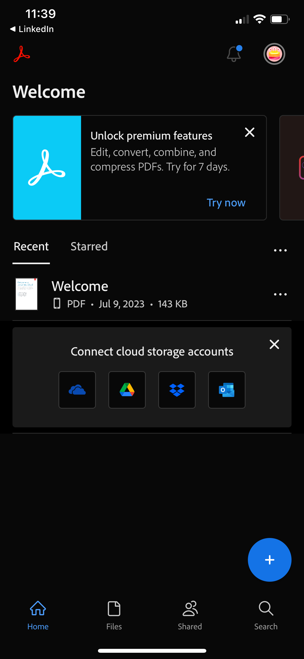Viewport: 304px width, 659px height.
Task: Return to LinkedIn via back link
Action: [x=32, y=29]
